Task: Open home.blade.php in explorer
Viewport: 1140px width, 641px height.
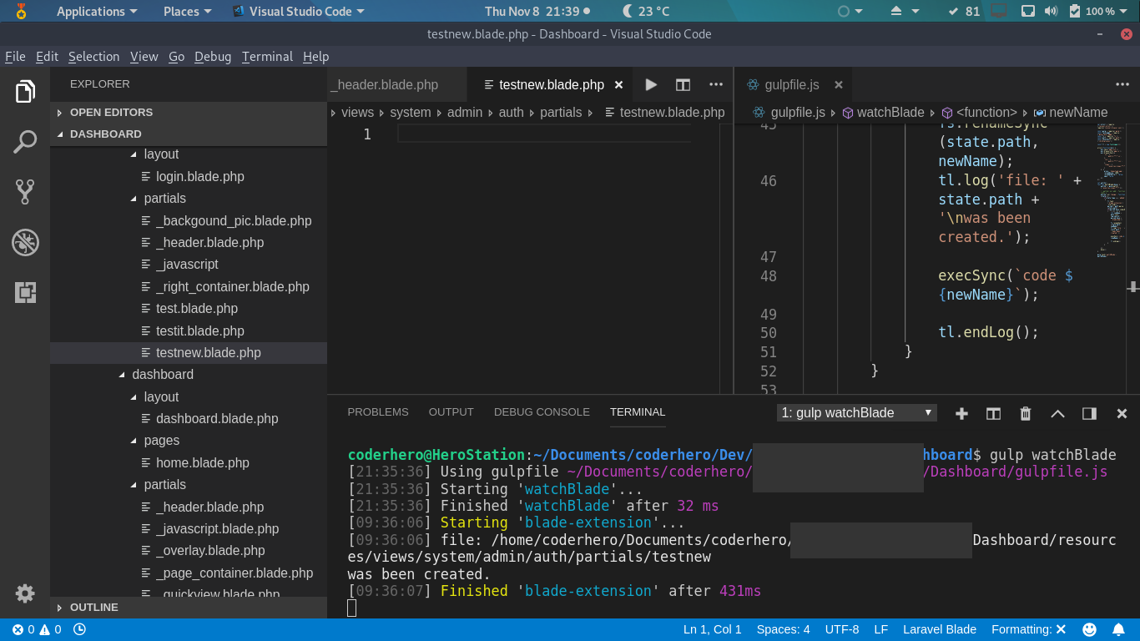Action: (202, 462)
